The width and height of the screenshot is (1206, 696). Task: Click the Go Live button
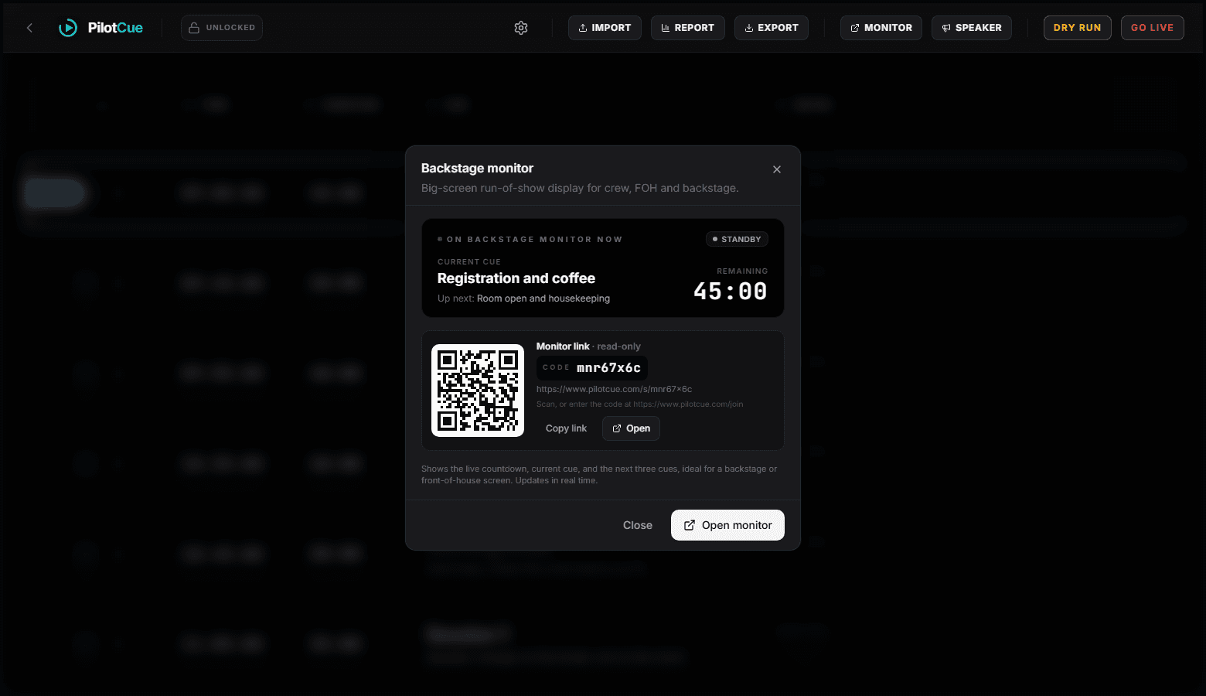1152,28
